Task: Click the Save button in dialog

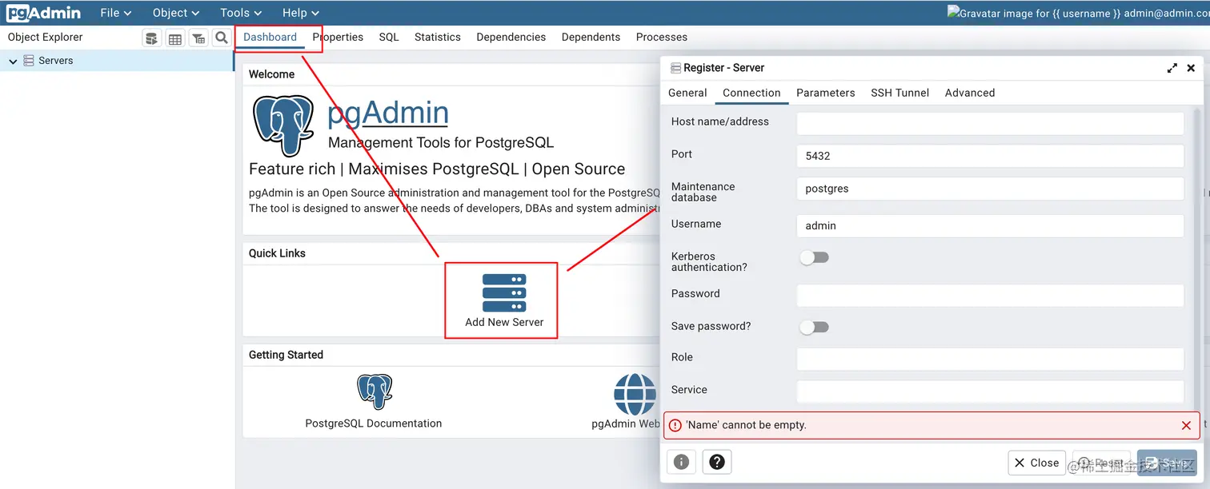Action: tap(1166, 463)
